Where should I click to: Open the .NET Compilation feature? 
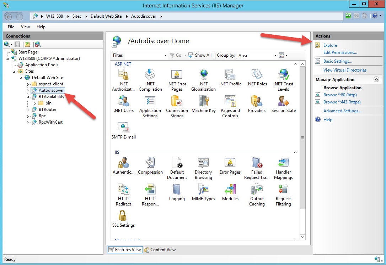click(x=150, y=80)
